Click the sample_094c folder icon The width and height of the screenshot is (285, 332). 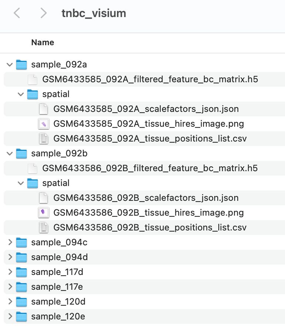[x=21, y=242]
